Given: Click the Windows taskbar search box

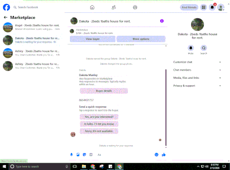Looking at the screenshot, I should [x=39, y=166].
